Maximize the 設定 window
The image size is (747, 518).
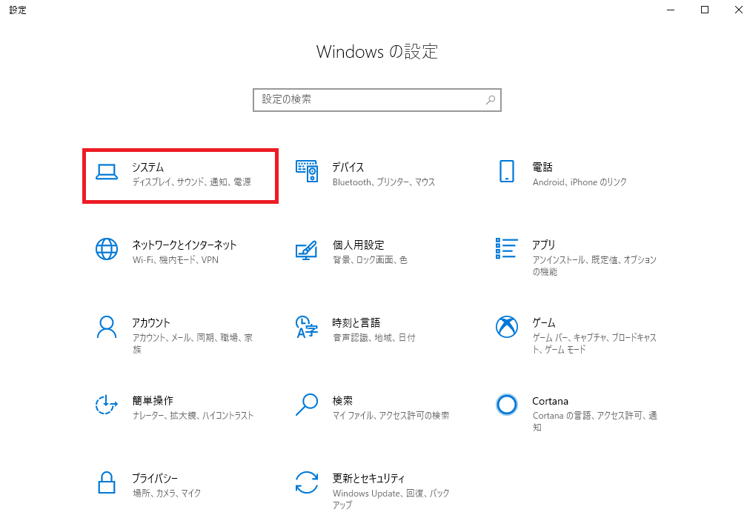click(x=705, y=10)
